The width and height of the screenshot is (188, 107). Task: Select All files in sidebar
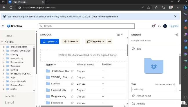[9, 42]
